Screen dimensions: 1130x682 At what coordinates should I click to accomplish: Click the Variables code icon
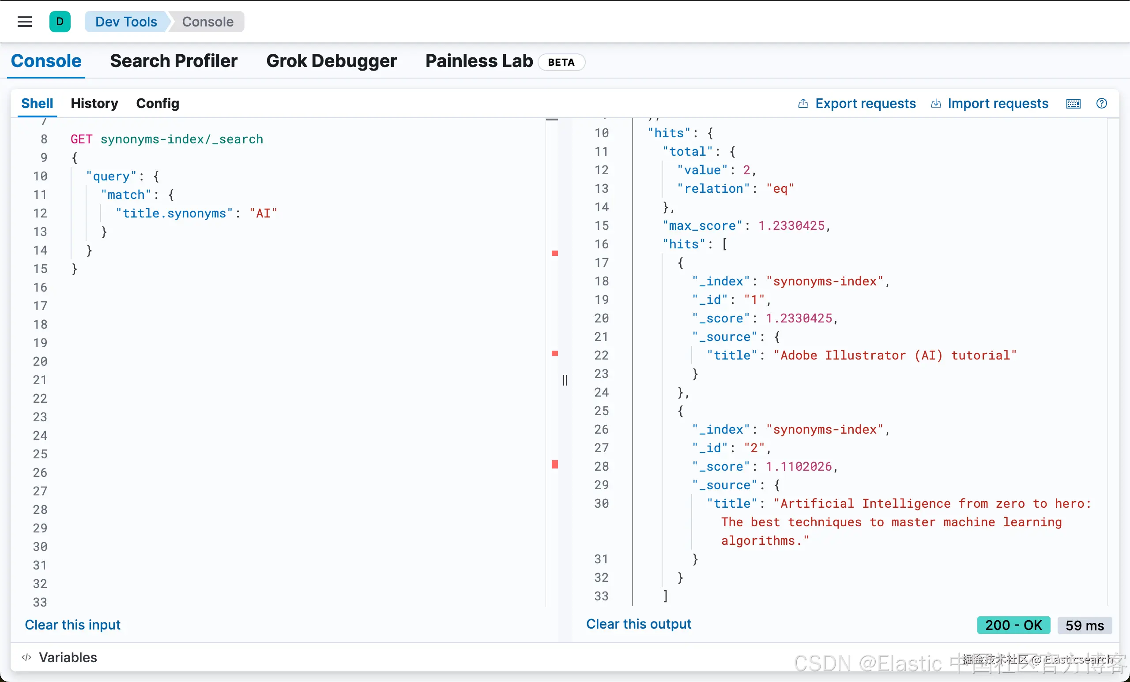(26, 657)
